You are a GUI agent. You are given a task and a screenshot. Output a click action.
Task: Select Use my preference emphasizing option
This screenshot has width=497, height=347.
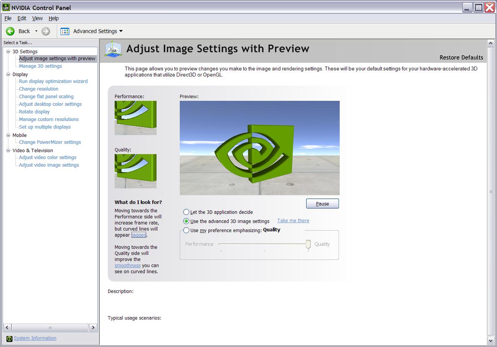pyautogui.click(x=222, y=230)
